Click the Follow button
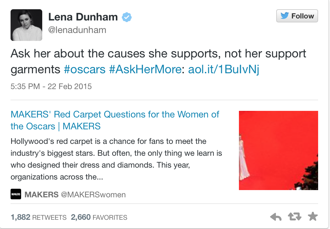 pyautogui.click(x=297, y=16)
